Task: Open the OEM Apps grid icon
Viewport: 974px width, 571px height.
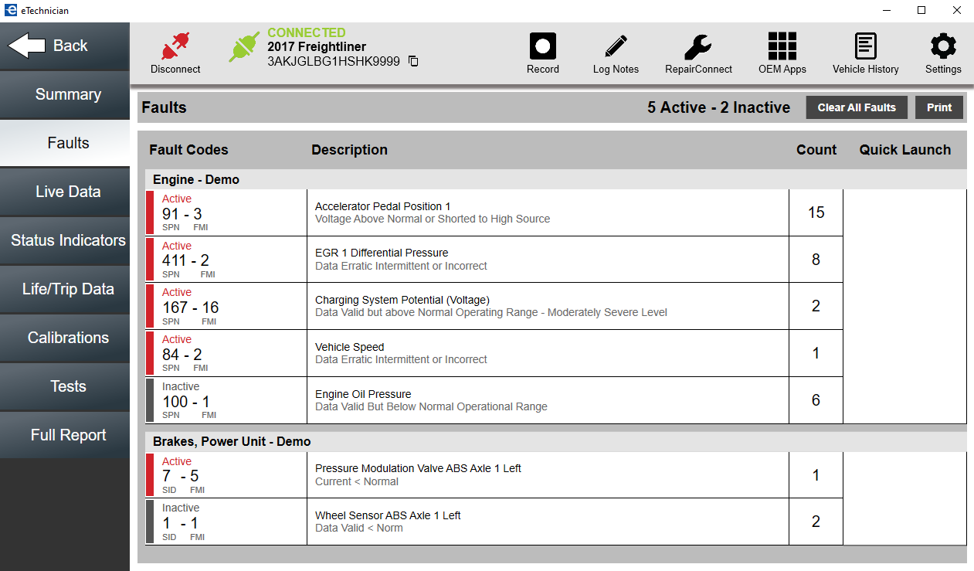Action: click(782, 47)
